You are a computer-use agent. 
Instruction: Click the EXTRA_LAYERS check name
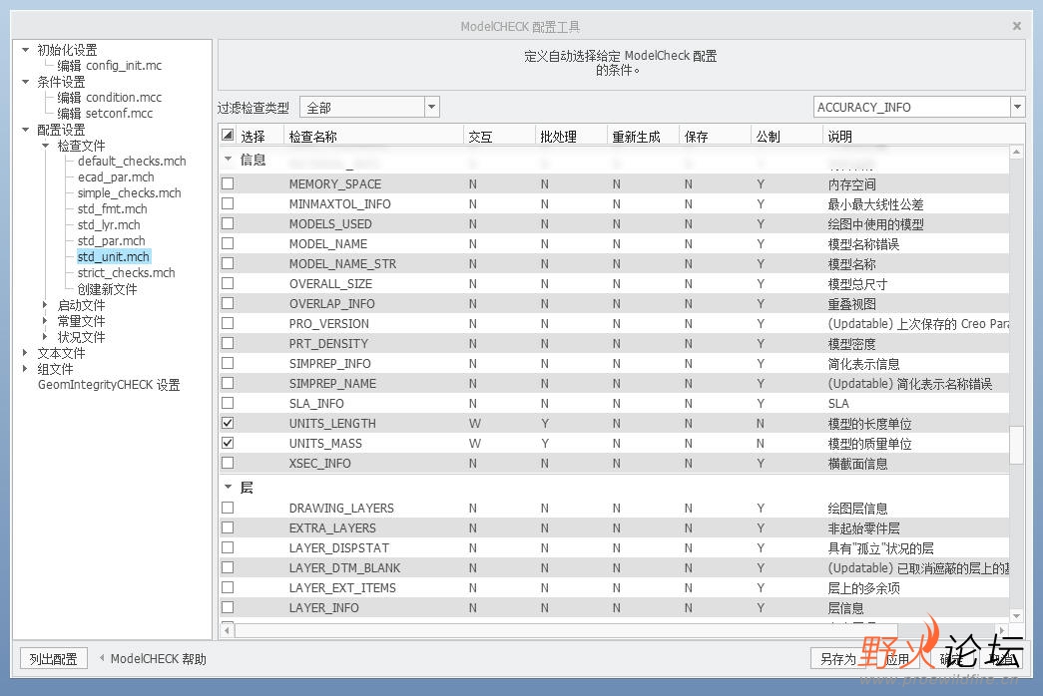coord(332,527)
